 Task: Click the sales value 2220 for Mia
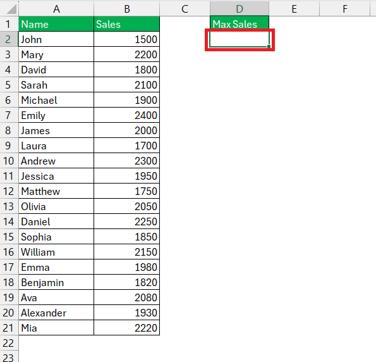[x=126, y=328]
